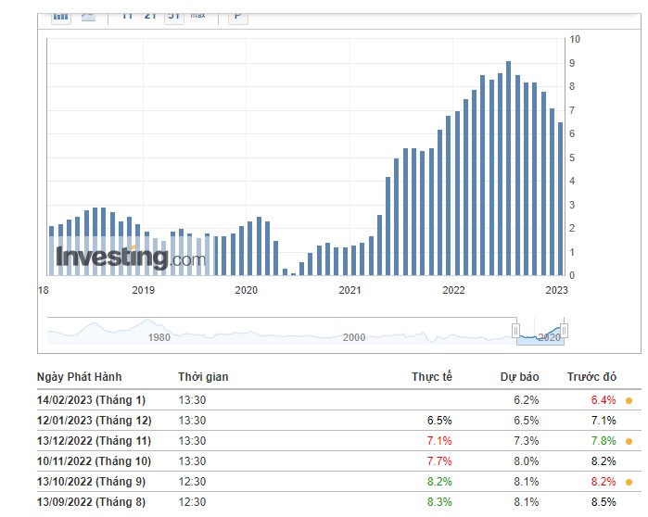The height and width of the screenshot is (517, 648).
Task: Click the 2019 label on the chart x-axis
Action: [143, 290]
